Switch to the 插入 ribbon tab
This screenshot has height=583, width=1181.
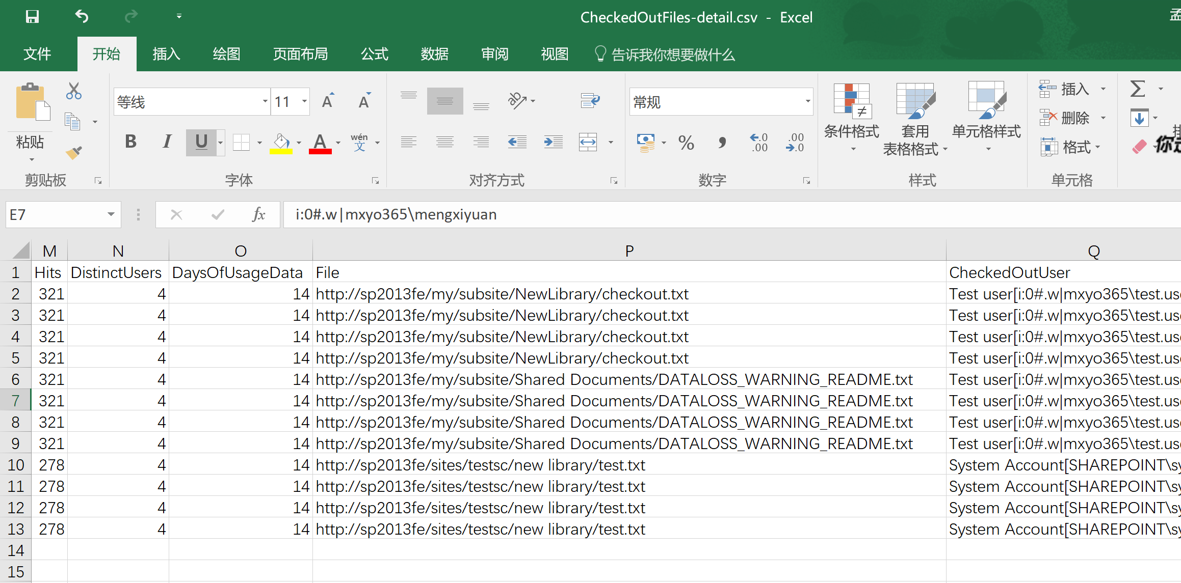166,54
